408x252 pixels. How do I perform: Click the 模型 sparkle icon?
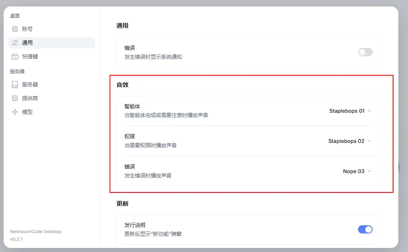pos(15,112)
